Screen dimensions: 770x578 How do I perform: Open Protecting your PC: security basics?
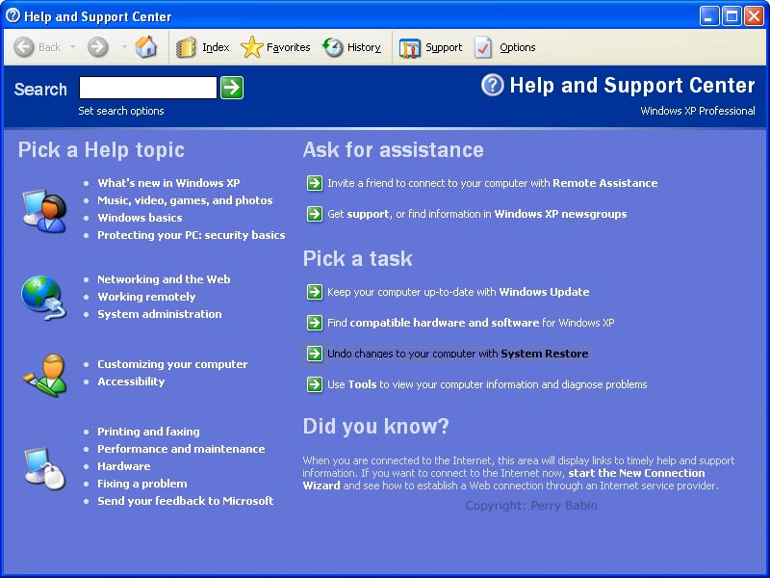[x=191, y=235]
